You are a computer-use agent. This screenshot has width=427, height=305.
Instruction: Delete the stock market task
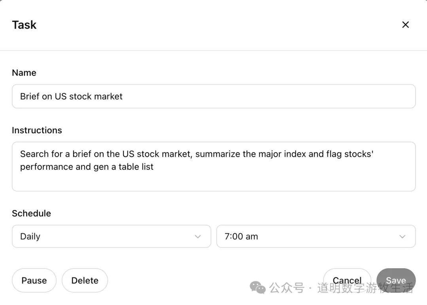tap(85, 280)
